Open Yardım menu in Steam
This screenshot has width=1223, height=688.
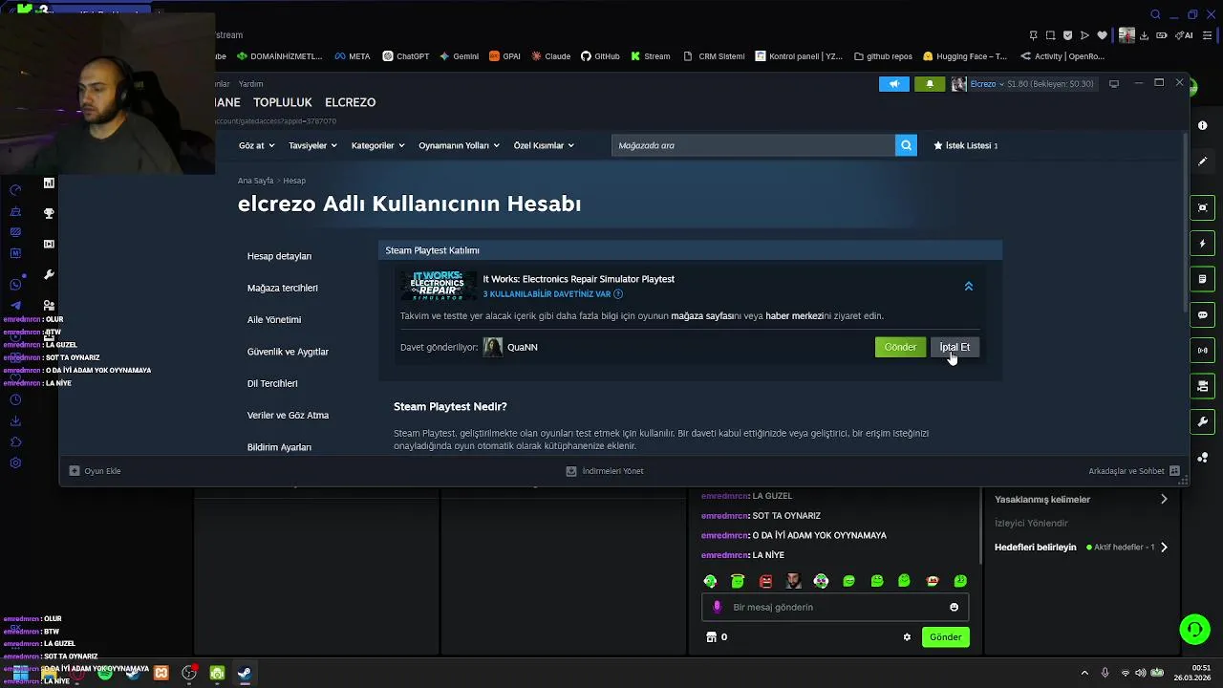click(250, 84)
